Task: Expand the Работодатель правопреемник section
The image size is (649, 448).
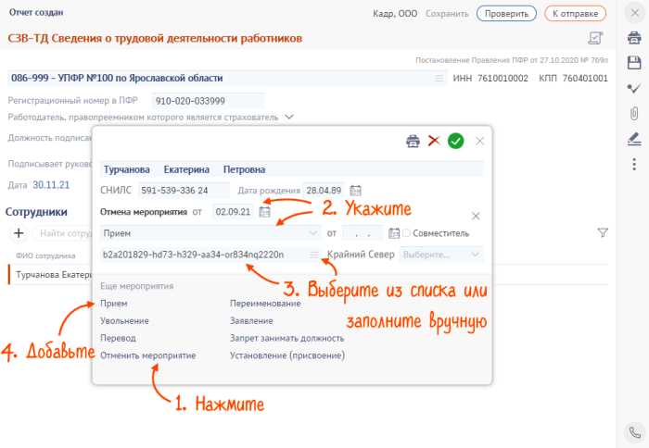Action: pos(289,117)
